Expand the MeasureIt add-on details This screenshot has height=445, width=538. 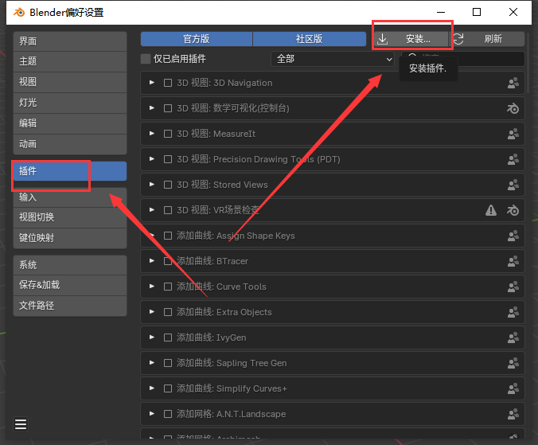click(x=152, y=134)
